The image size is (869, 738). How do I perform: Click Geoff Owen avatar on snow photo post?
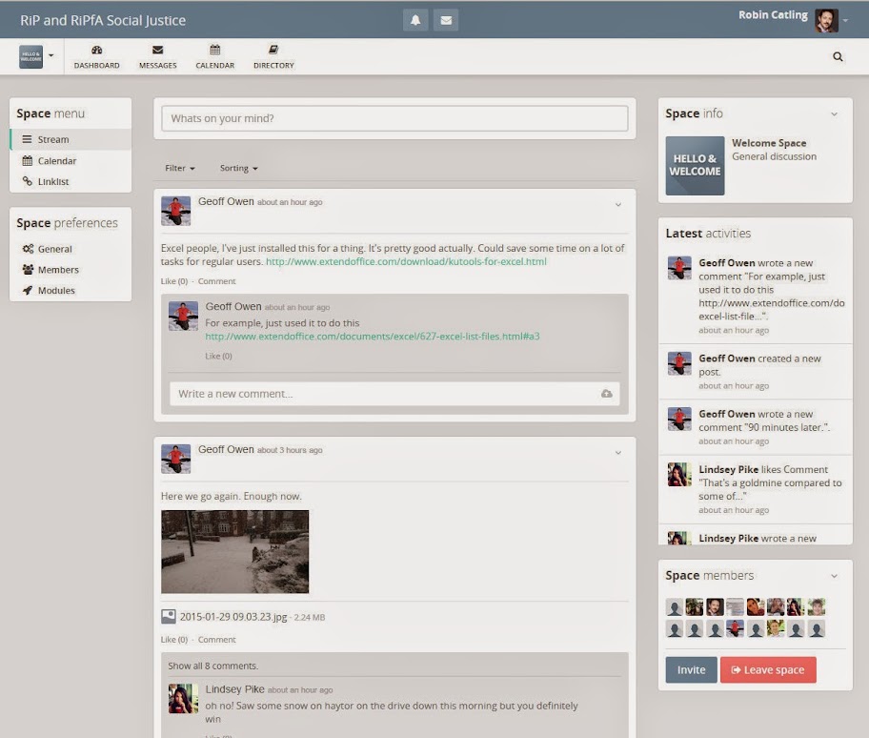[175, 459]
